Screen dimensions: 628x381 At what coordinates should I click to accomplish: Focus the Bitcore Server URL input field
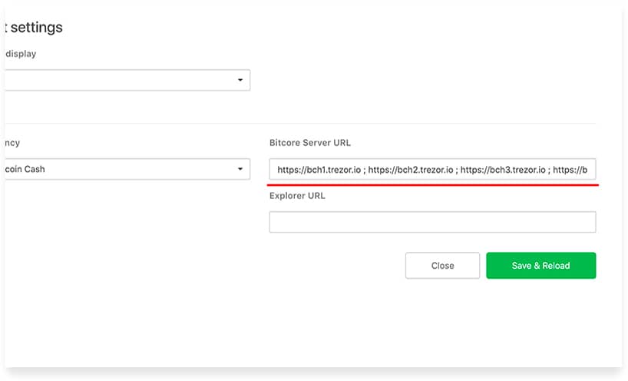[x=432, y=169]
